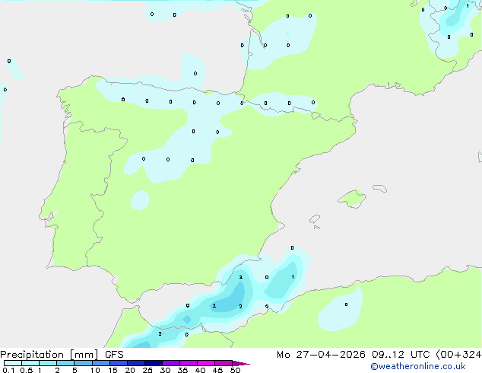
Task: Click the 'Precipitation [mm]' title text
Action: [49, 355]
